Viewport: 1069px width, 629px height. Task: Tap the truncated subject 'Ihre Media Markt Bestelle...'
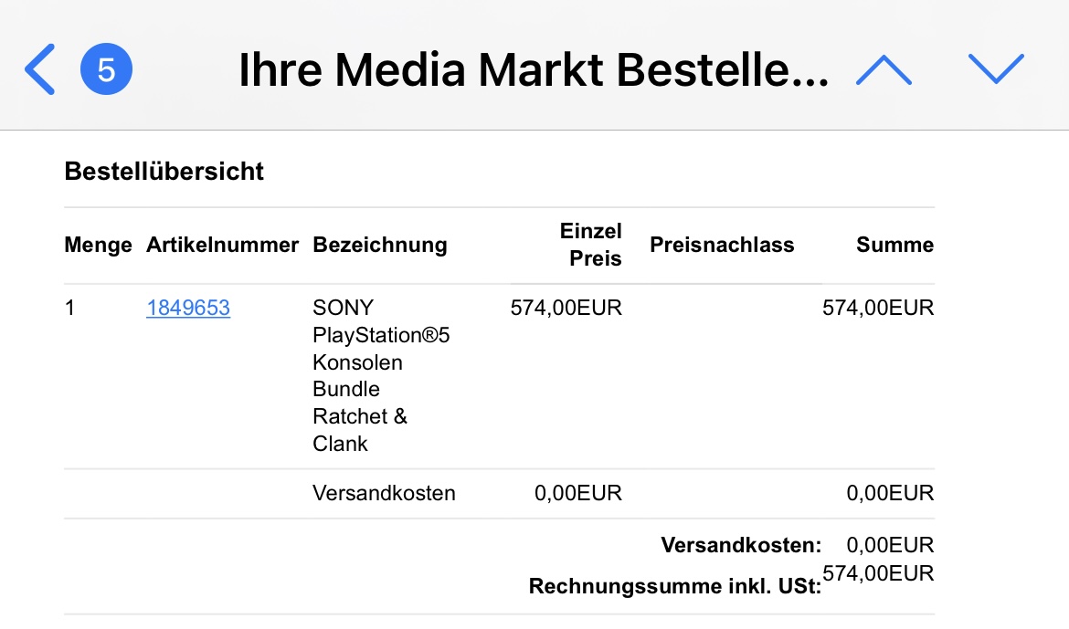point(534,70)
